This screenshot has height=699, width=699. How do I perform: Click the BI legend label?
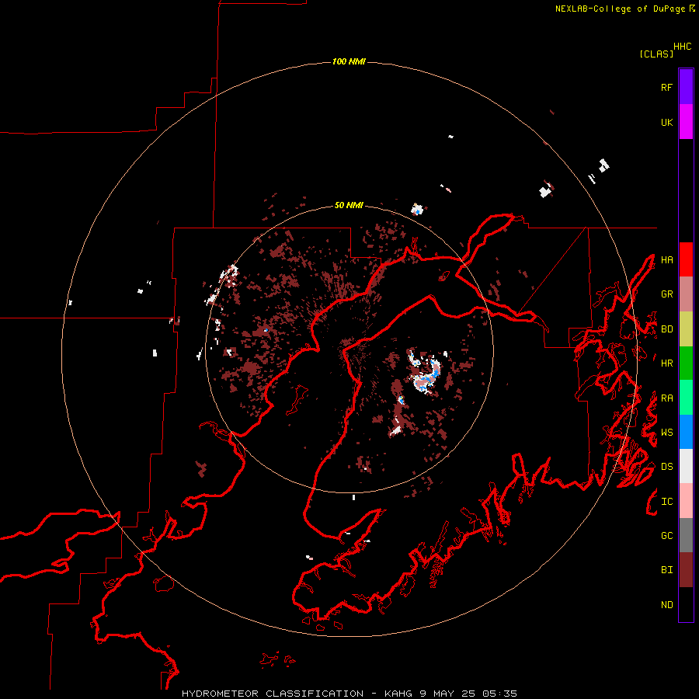click(666, 569)
